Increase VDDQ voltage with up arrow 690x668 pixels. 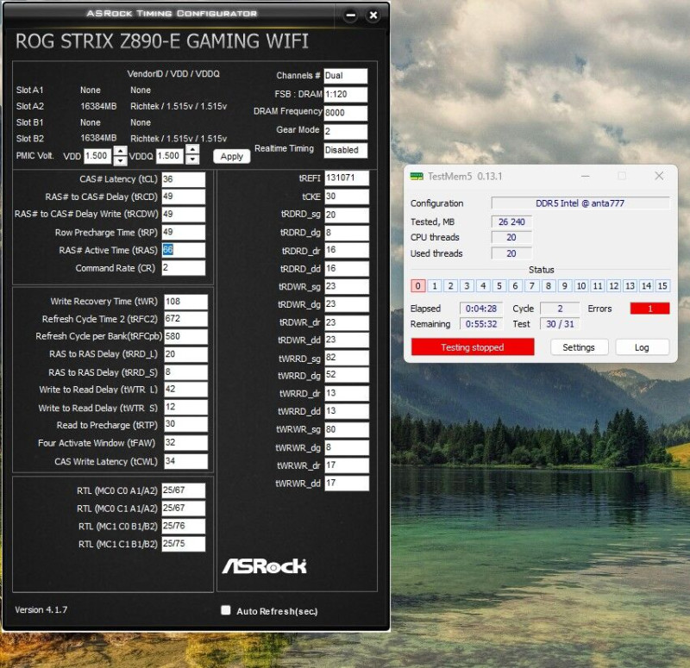pyautogui.click(x=192, y=149)
